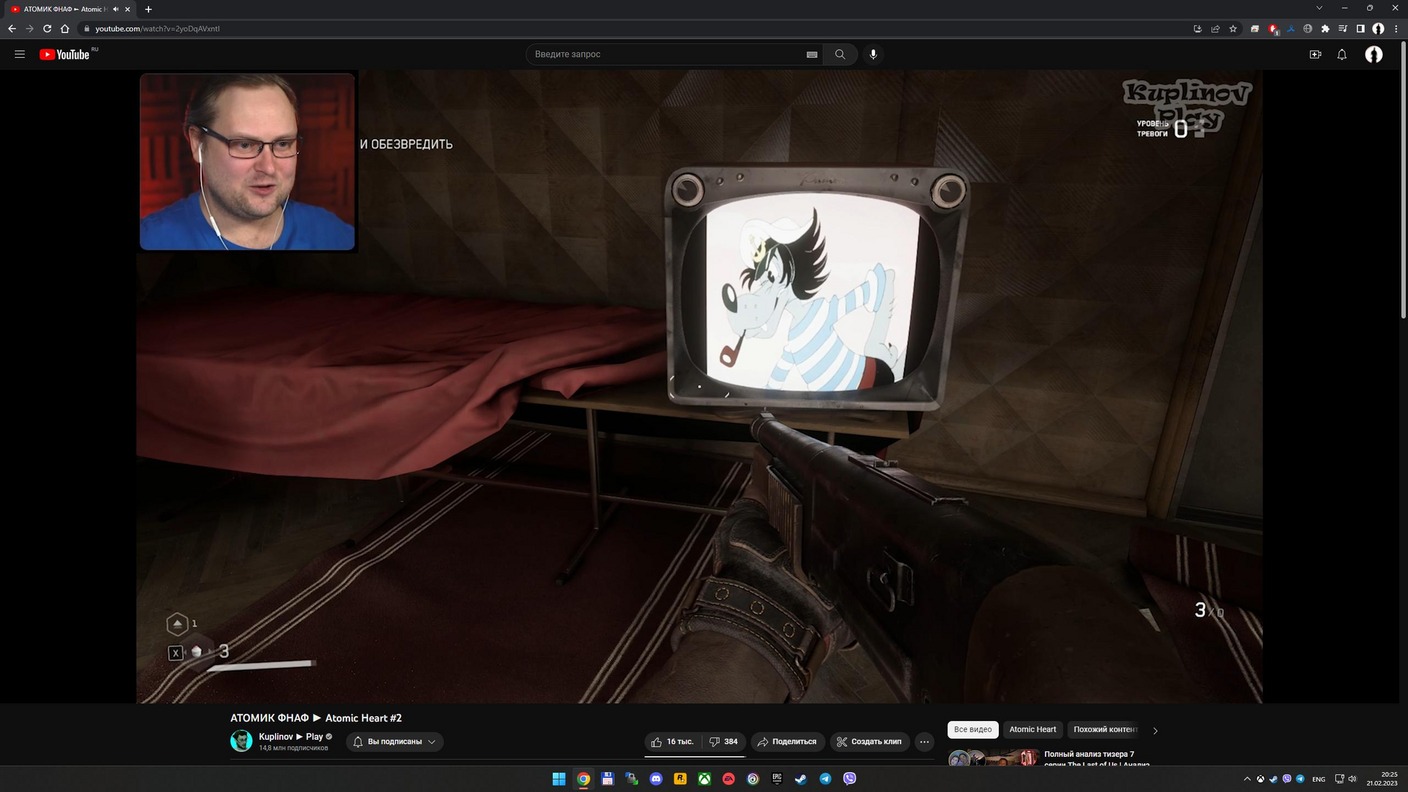The width and height of the screenshot is (1408, 792).
Task: Select the 'Все видео' chip
Action: pos(973,729)
